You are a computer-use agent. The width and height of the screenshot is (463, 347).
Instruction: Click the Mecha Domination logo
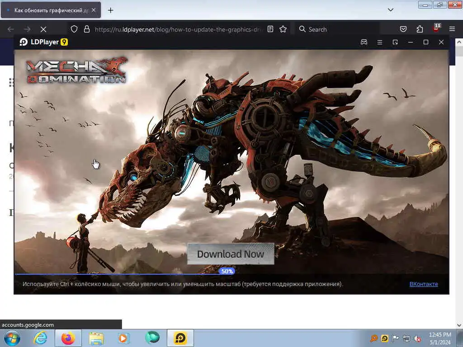[x=76, y=70]
